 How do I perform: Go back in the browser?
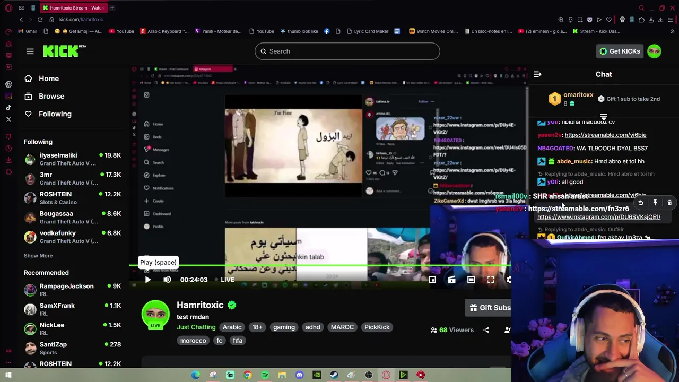[x=21, y=20]
